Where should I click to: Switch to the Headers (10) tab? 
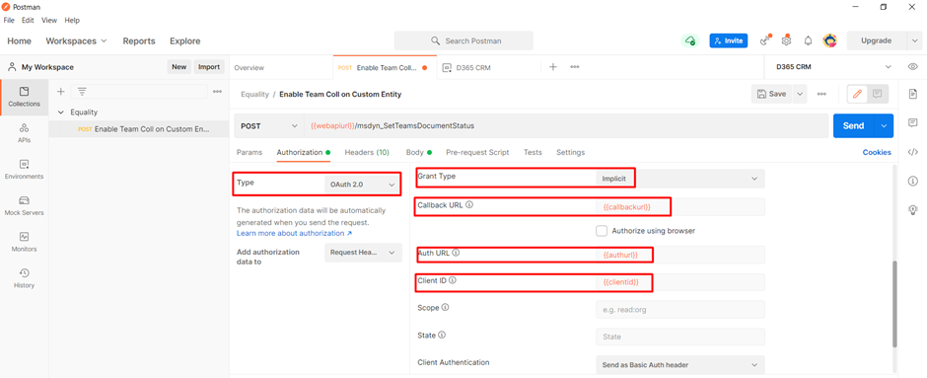point(367,152)
